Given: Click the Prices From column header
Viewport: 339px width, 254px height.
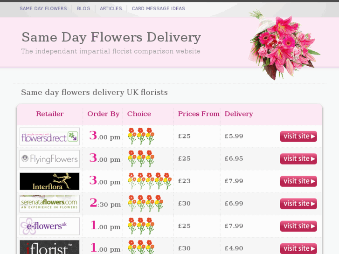Looking at the screenshot, I should point(199,114).
